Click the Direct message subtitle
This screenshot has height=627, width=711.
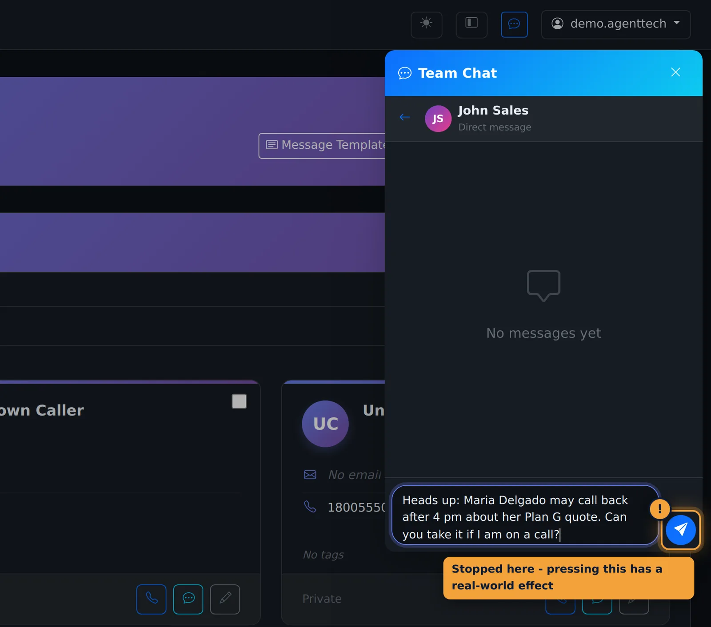(x=495, y=127)
